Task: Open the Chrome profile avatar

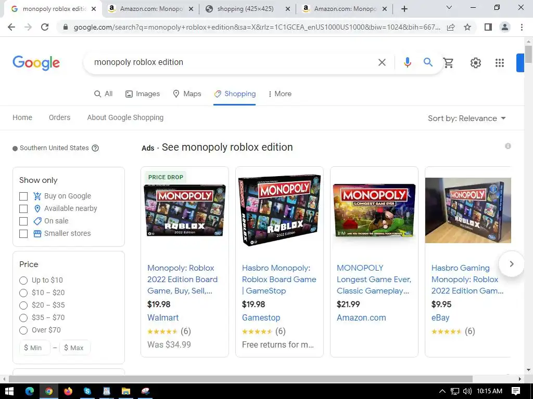Action: tap(505, 27)
